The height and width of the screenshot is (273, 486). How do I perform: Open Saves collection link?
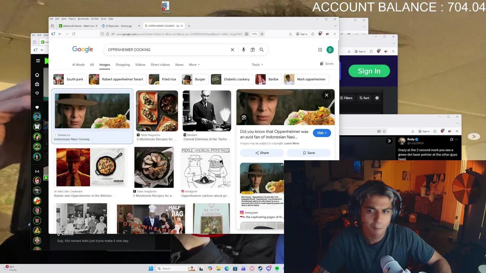[327, 64]
